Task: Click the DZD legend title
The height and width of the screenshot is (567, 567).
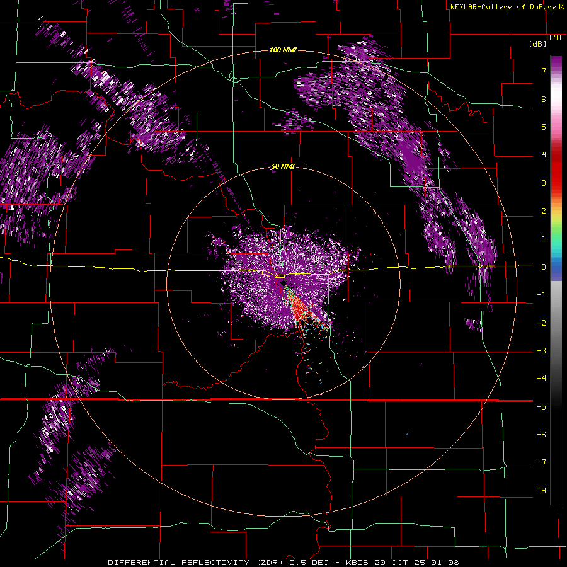Action: 554,38
